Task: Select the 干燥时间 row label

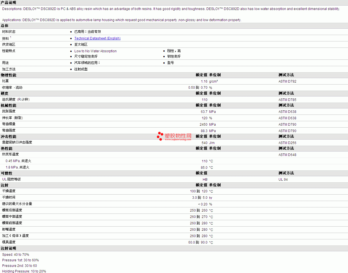Action: pyautogui.click(x=9, y=197)
